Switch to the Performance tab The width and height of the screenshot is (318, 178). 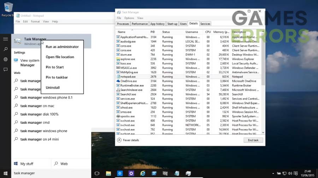click(140, 24)
